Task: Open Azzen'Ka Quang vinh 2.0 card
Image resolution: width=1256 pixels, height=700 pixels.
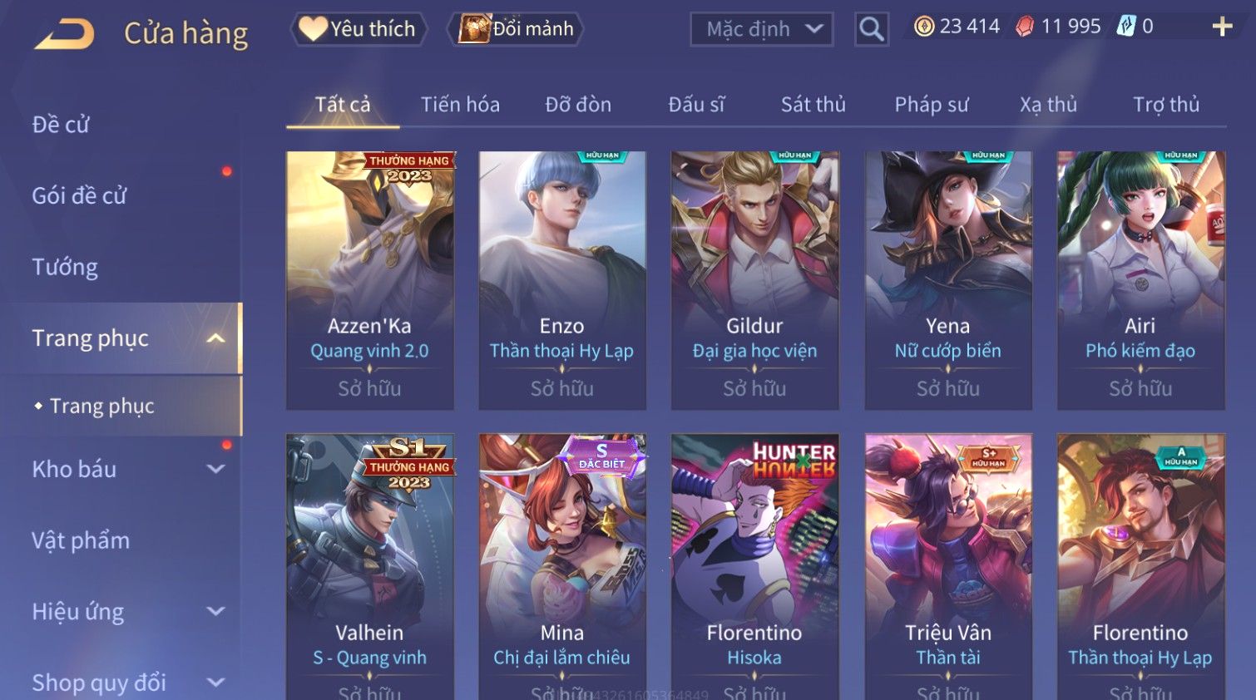Action: (x=370, y=280)
